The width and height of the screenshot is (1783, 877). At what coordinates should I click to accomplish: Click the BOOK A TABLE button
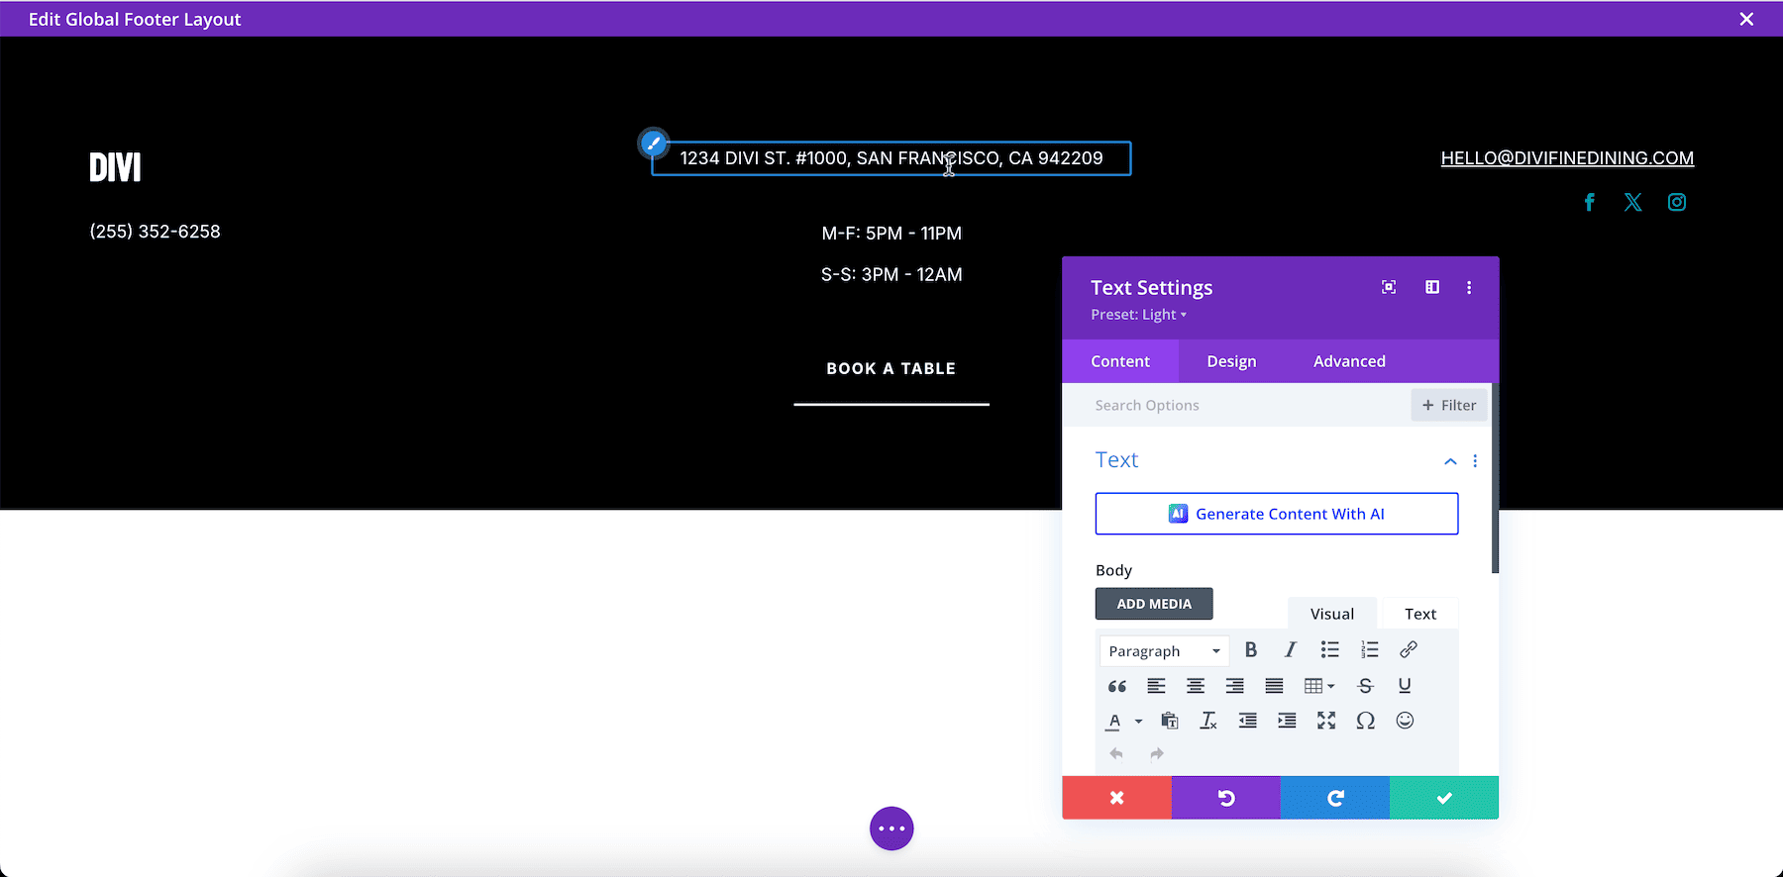[x=891, y=368]
